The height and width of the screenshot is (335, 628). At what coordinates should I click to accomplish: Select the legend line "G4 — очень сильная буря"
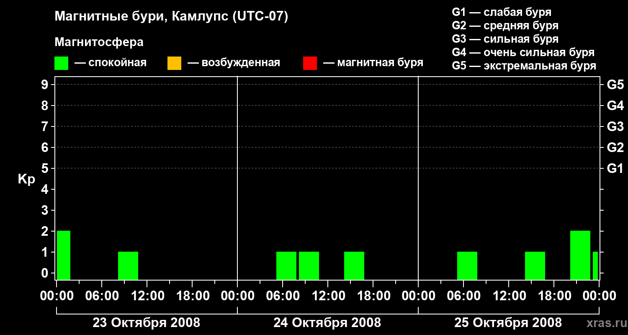(x=523, y=52)
